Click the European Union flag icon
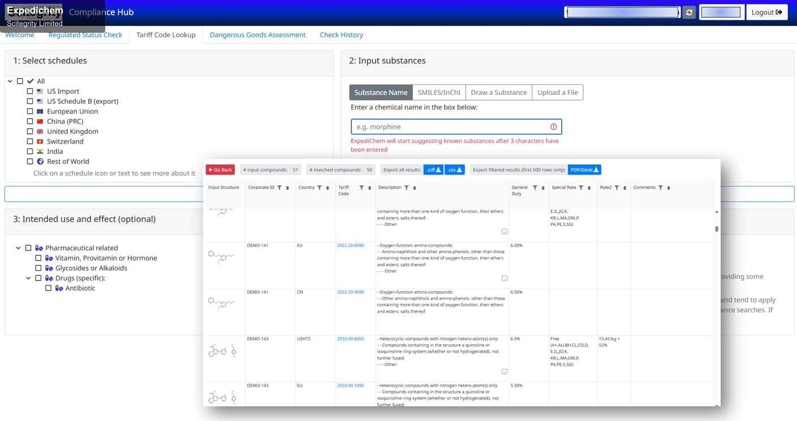The width and height of the screenshot is (797, 421). pyautogui.click(x=40, y=111)
